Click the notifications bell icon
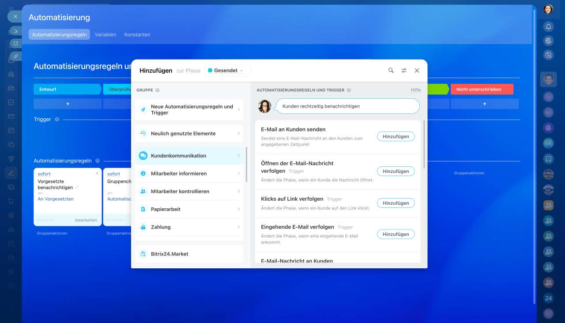This screenshot has width=565, height=323. click(x=548, y=26)
